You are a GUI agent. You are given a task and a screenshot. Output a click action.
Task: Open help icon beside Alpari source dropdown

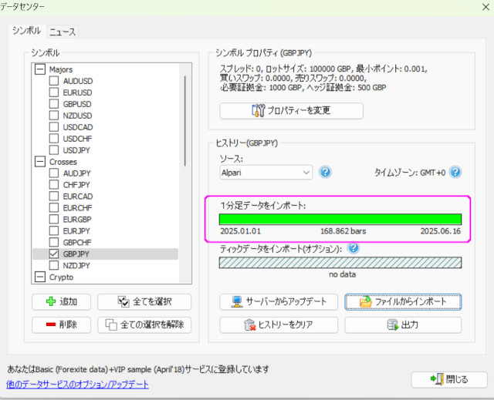[x=325, y=173]
